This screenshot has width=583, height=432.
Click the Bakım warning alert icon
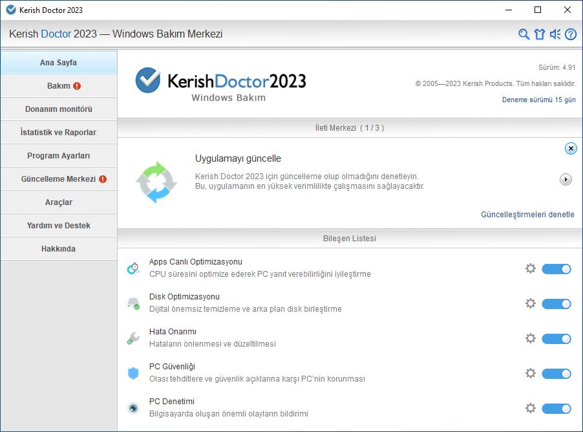pos(77,86)
